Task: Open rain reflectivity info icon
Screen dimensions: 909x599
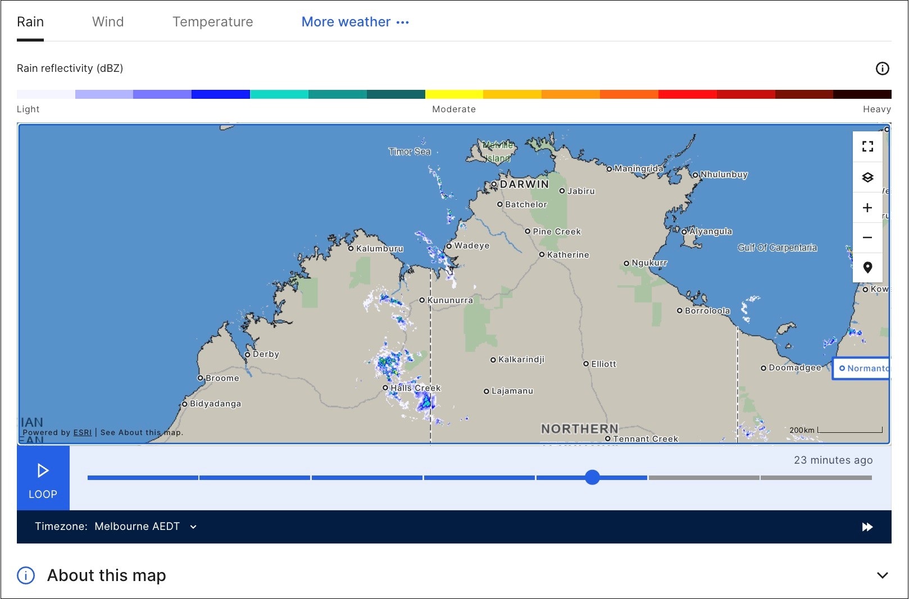Action: pos(882,68)
